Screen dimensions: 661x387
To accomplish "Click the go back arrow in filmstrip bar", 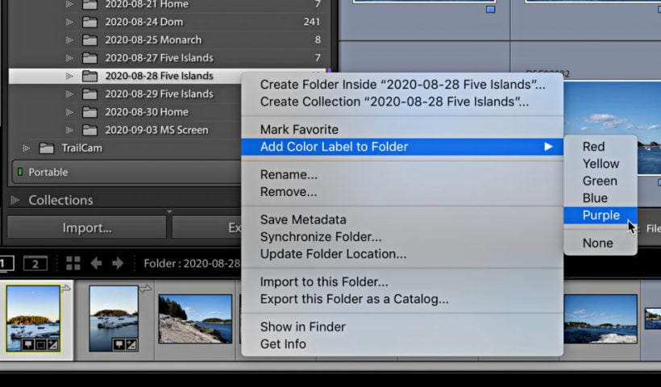I will pyautogui.click(x=96, y=264).
